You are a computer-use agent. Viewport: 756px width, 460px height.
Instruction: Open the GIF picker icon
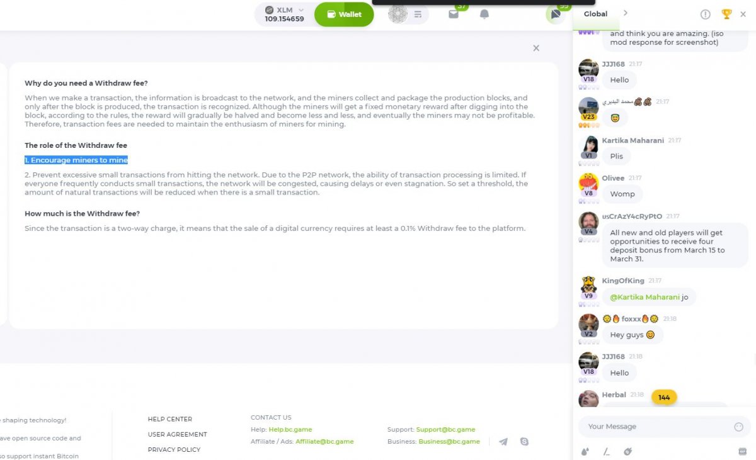[x=742, y=451]
